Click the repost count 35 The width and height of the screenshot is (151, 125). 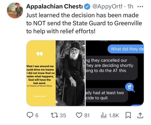[63, 115]
